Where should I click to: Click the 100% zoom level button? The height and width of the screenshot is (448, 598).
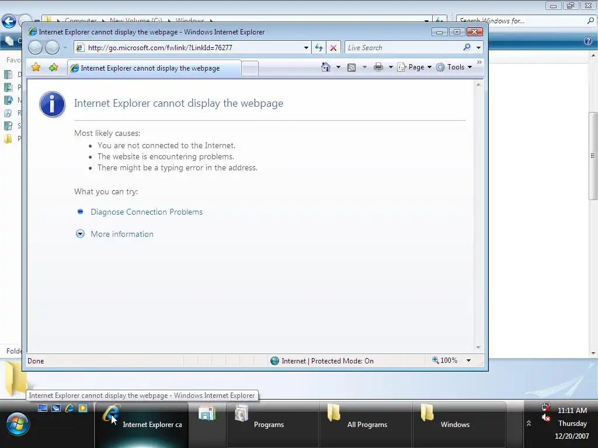click(444, 360)
